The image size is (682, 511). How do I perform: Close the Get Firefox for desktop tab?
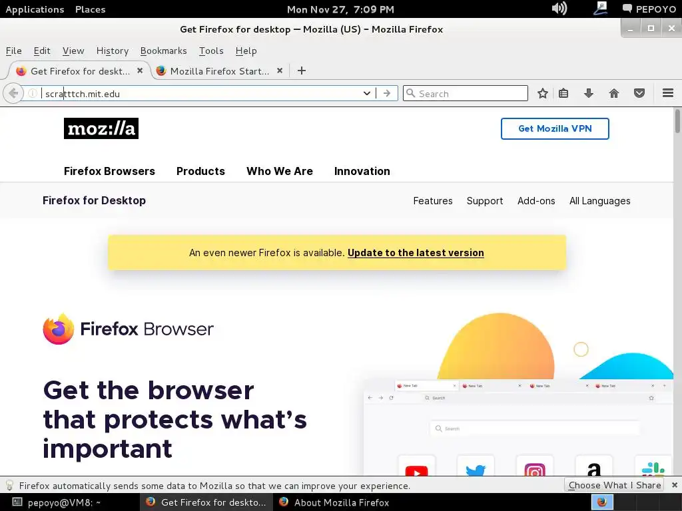140,71
